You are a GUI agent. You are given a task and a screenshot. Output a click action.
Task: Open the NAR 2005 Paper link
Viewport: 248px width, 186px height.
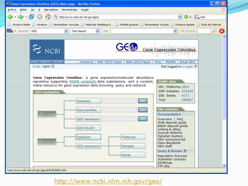tap(110, 62)
